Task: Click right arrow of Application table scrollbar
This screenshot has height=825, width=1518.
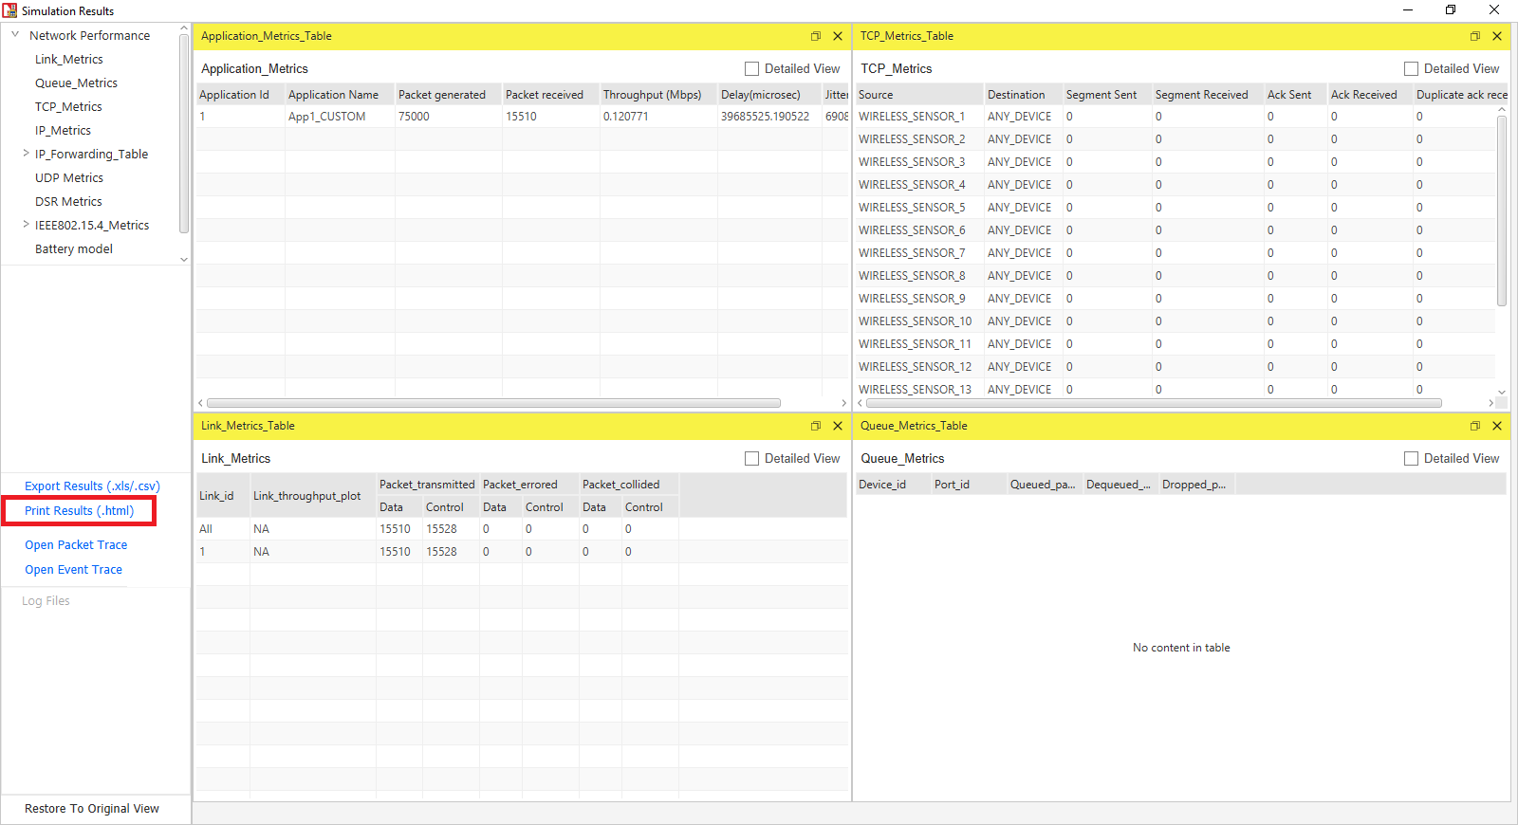Action: [843, 403]
